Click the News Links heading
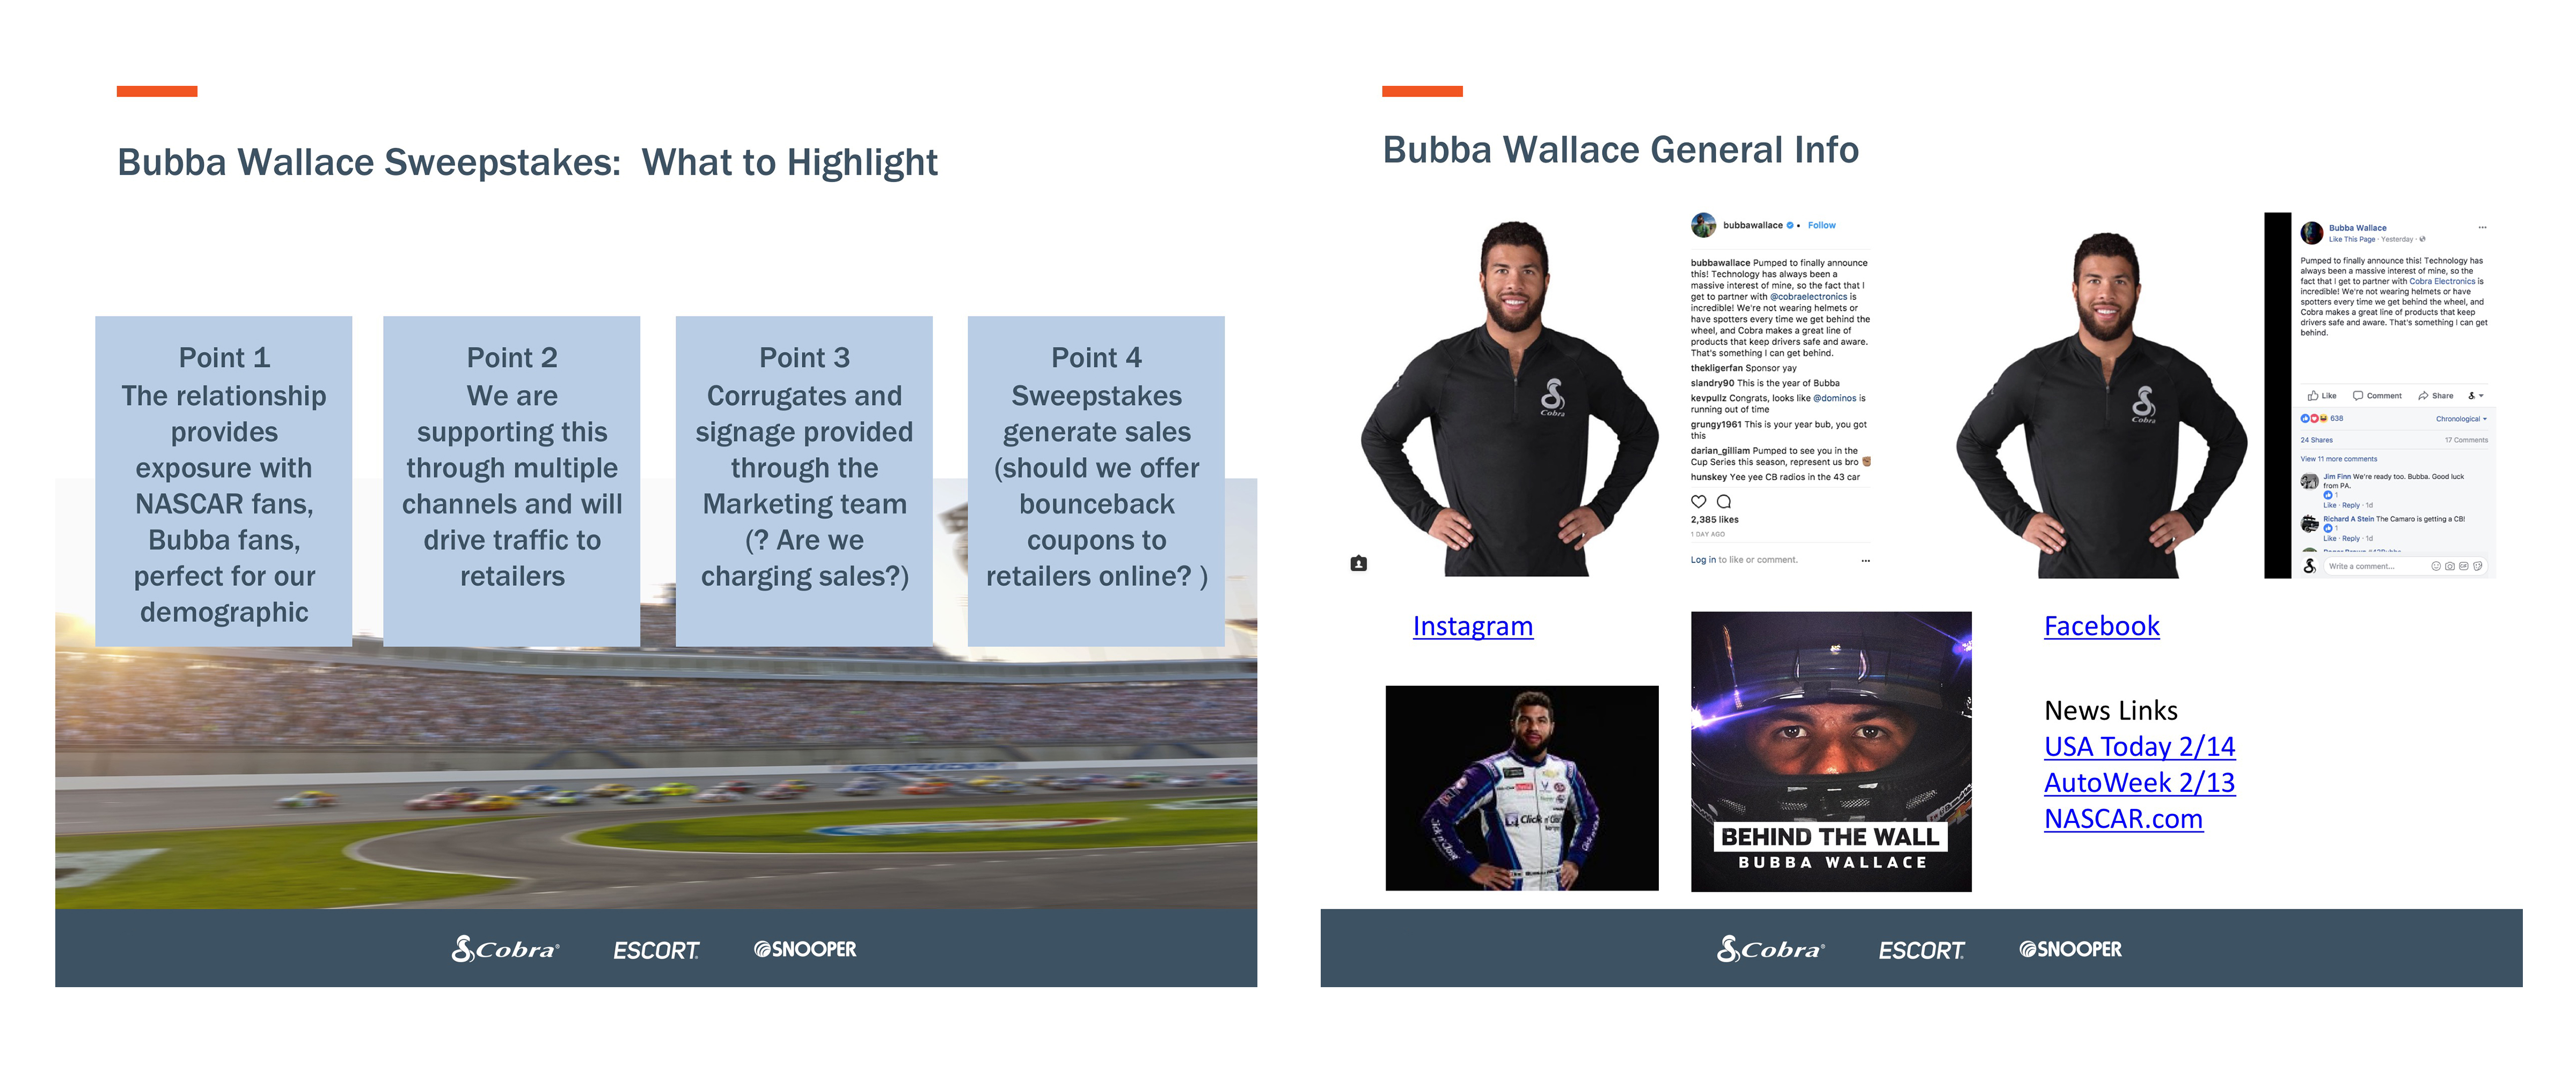This screenshot has width=2576, height=1073. (x=2111, y=710)
